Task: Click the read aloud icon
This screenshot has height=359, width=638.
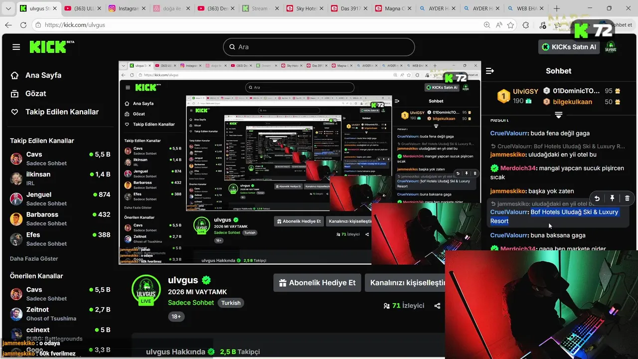Action: (499, 25)
